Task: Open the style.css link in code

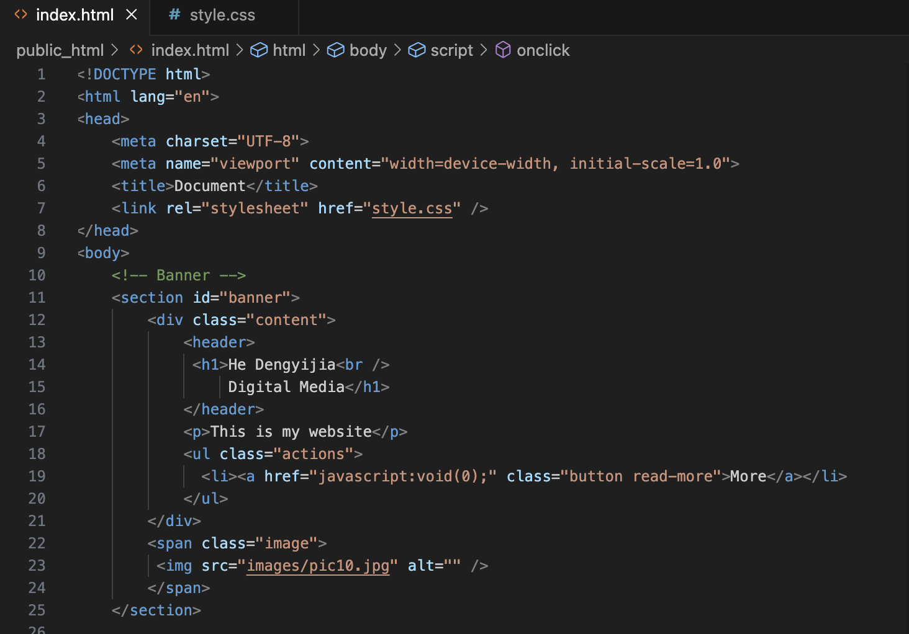Action: tap(412, 208)
